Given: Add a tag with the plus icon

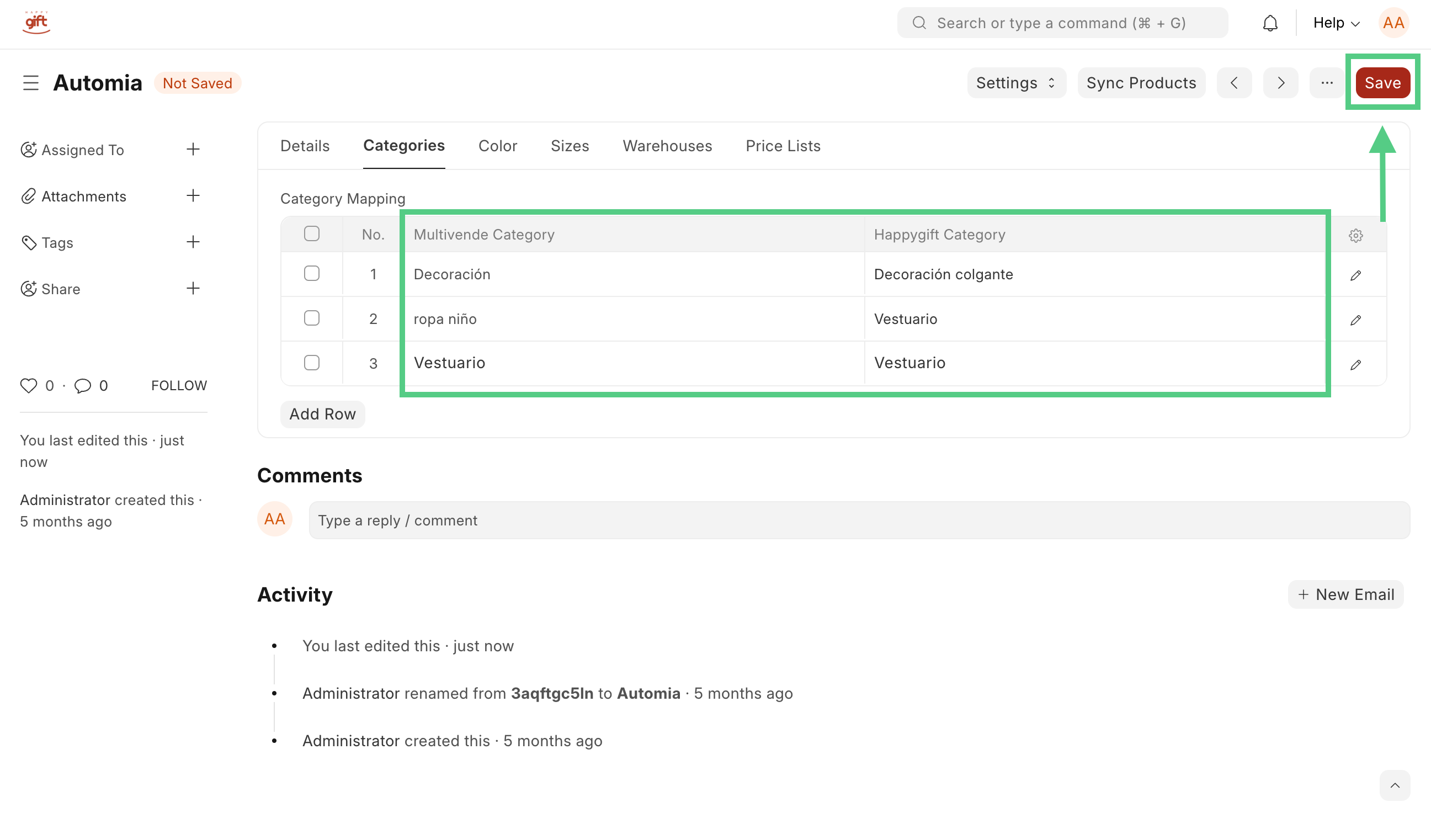Looking at the screenshot, I should click(193, 242).
